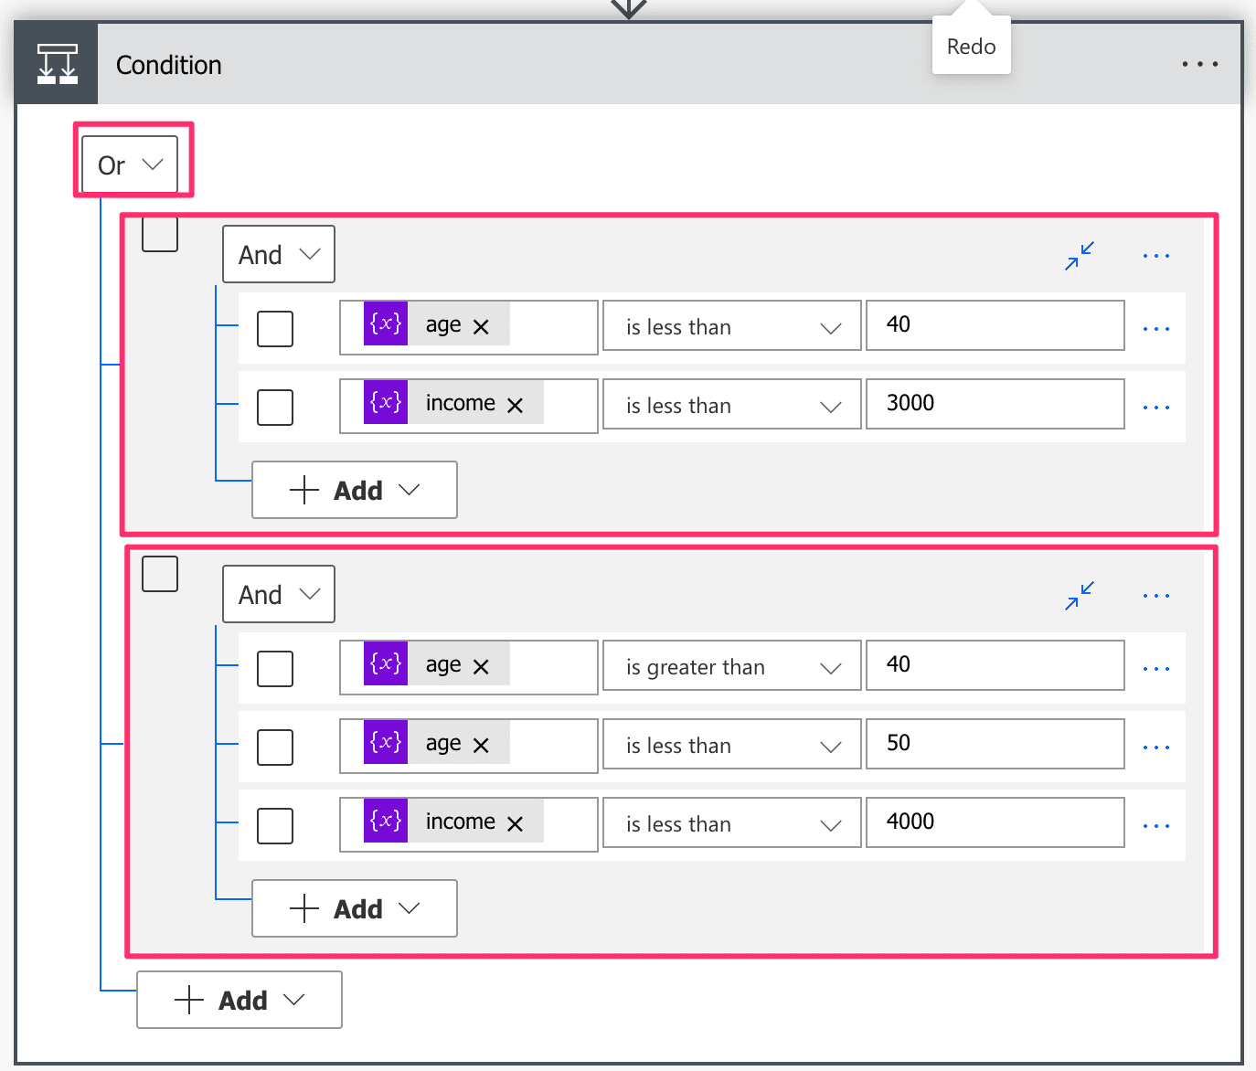
Task: Collapse the second And group
Action: [x=1079, y=596]
